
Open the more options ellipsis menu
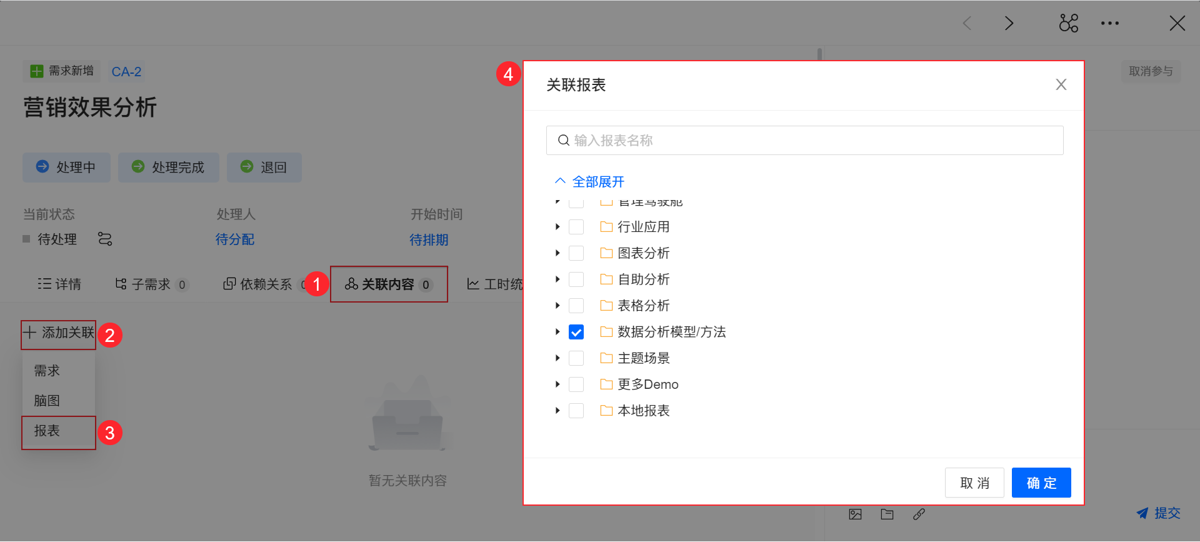pyautogui.click(x=1110, y=24)
